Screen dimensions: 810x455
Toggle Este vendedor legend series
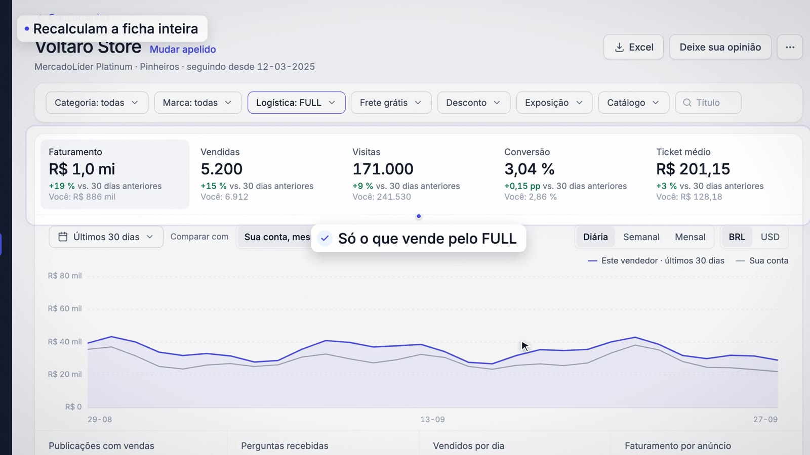click(x=656, y=260)
